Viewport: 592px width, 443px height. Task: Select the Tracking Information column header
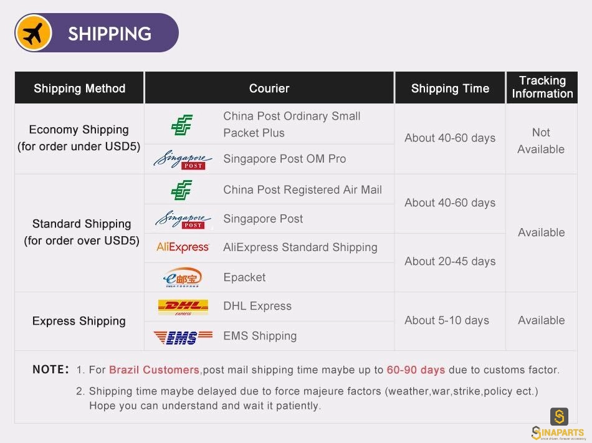tap(542, 88)
